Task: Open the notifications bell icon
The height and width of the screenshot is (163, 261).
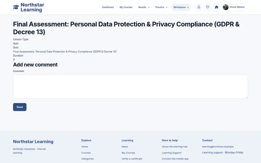Action: coord(199,7)
